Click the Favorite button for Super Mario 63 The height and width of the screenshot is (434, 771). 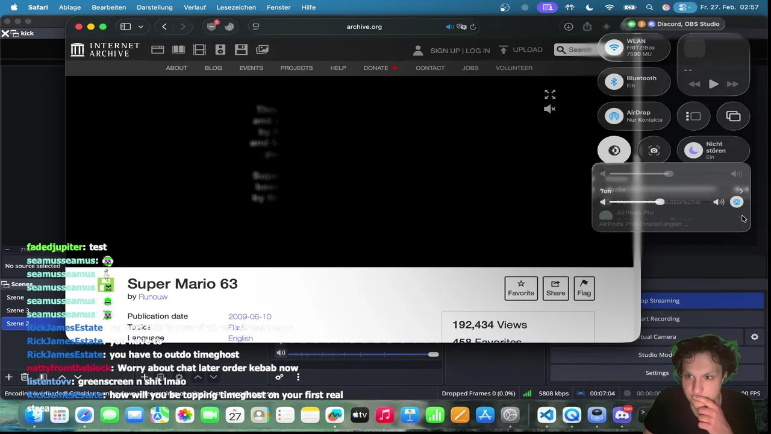[x=521, y=288]
